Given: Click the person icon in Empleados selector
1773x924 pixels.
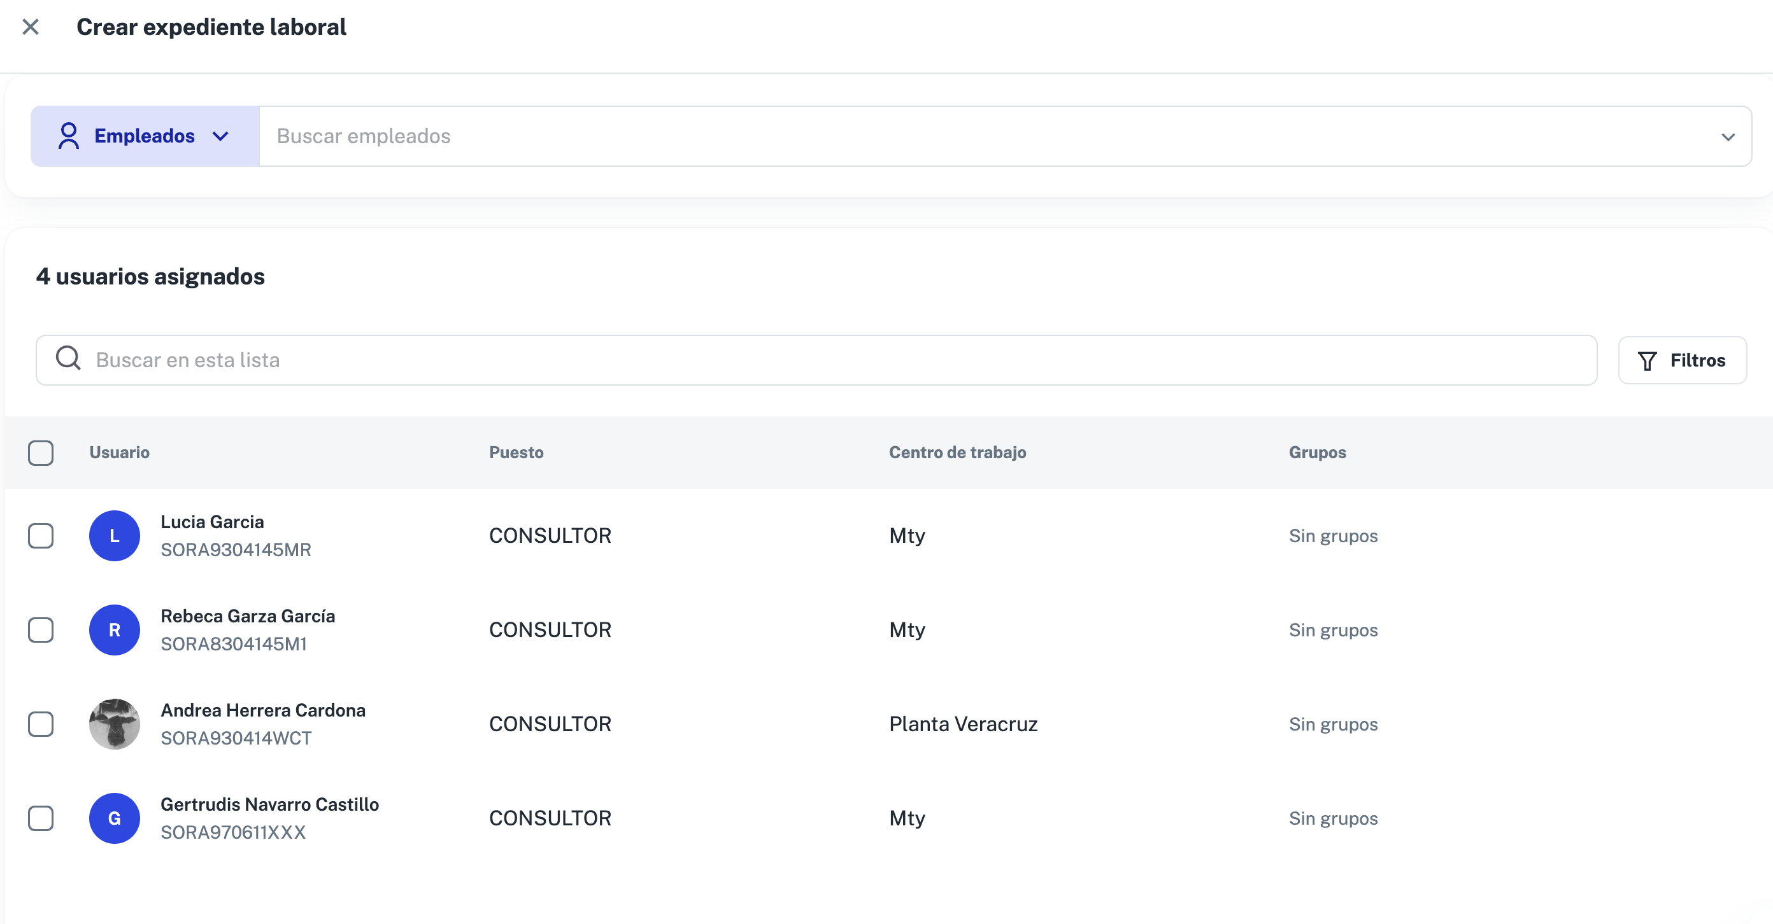Looking at the screenshot, I should (x=69, y=136).
